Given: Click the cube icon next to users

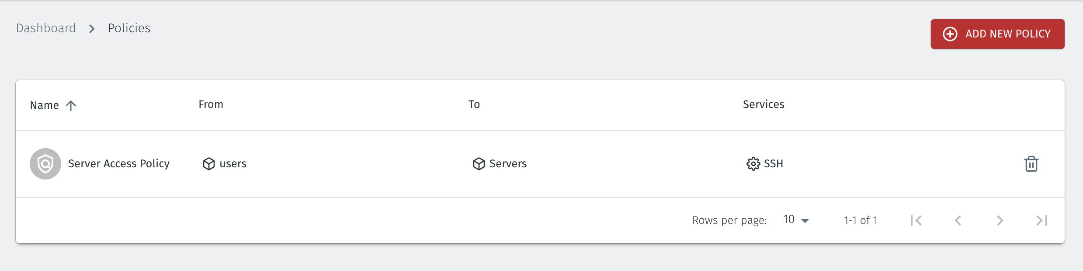Looking at the screenshot, I should (209, 164).
